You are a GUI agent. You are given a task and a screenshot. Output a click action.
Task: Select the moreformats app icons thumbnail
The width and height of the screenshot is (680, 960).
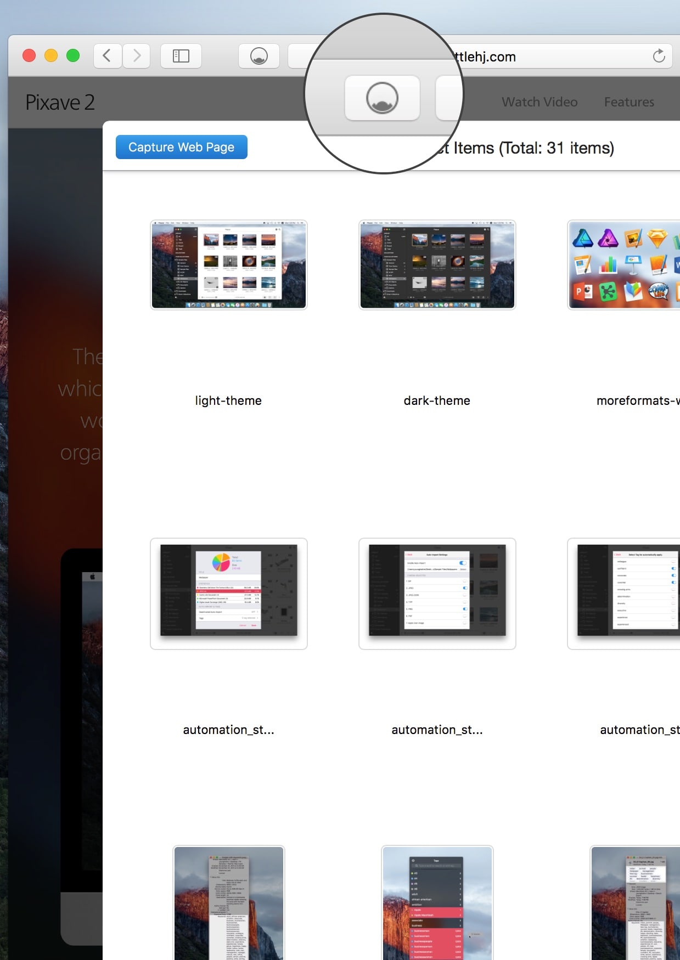pos(624,265)
